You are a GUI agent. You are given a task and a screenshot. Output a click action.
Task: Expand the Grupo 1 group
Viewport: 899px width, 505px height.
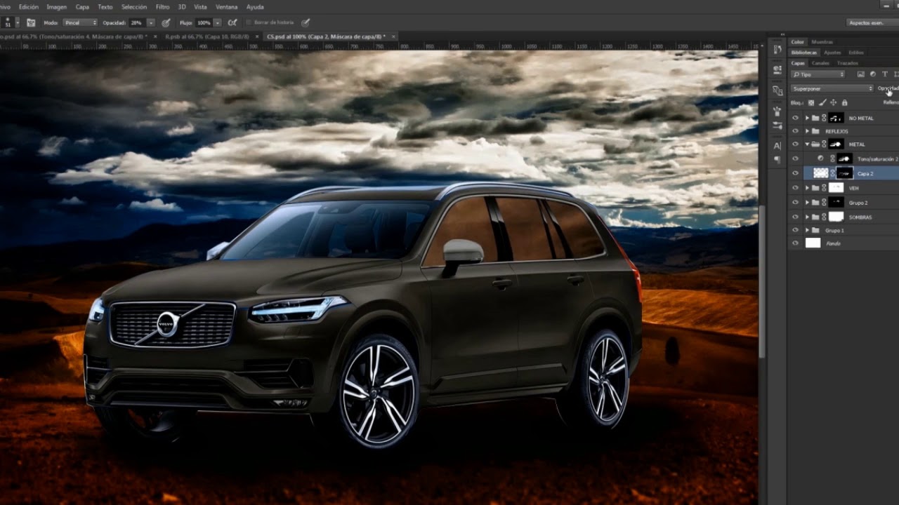[x=807, y=230]
